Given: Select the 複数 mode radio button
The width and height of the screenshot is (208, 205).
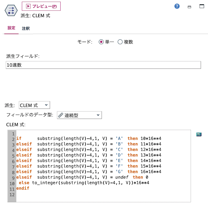Looking at the screenshot, I should (x=120, y=42).
